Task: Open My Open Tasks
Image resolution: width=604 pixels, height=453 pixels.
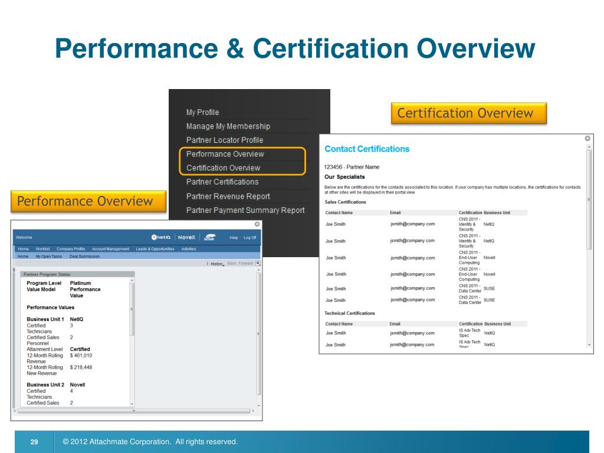Action: tap(48, 256)
